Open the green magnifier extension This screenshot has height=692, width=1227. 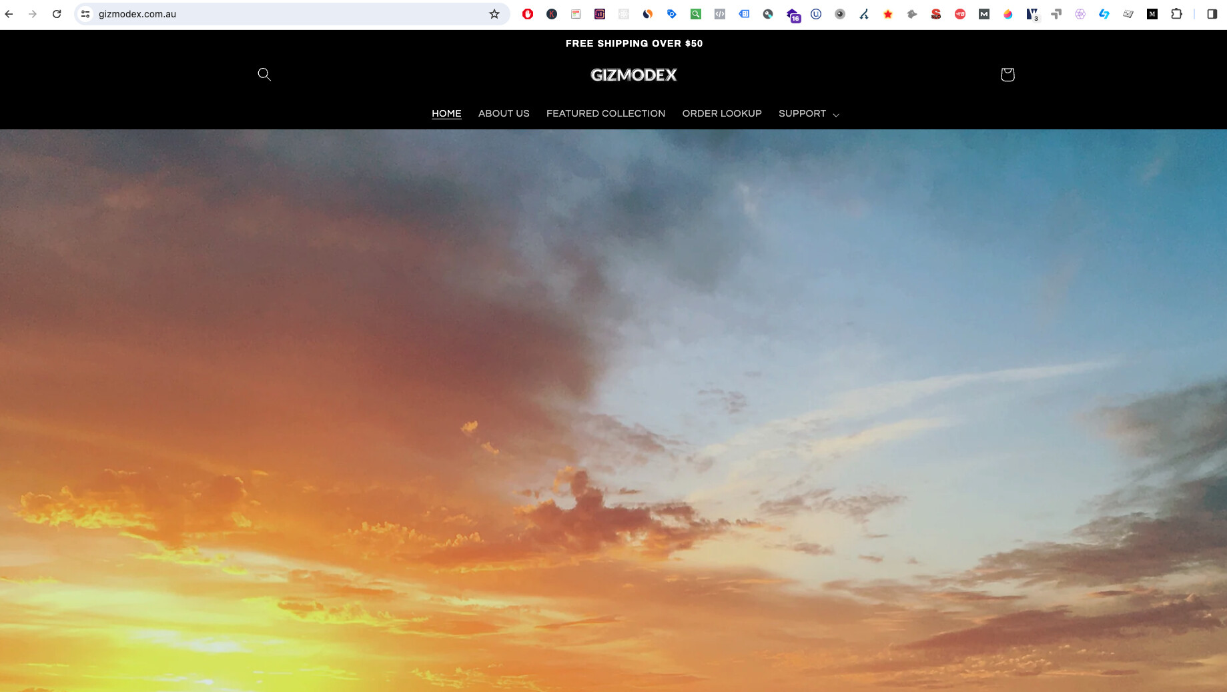pos(696,14)
